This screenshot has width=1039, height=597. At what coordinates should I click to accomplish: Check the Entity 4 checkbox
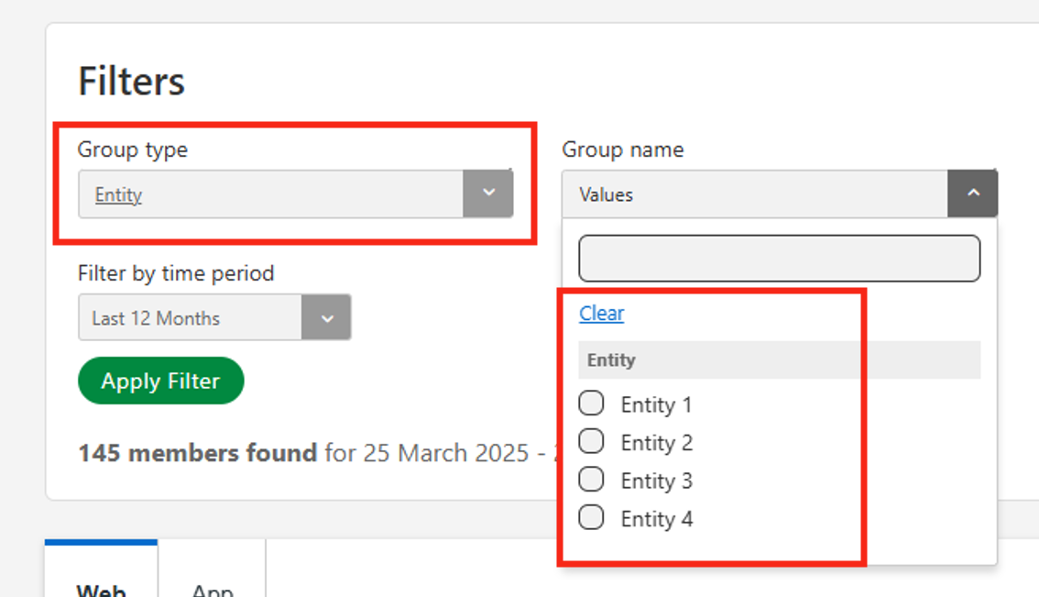(x=591, y=517)
